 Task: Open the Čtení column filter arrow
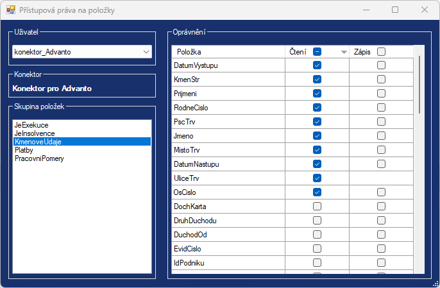pos(344,52)
